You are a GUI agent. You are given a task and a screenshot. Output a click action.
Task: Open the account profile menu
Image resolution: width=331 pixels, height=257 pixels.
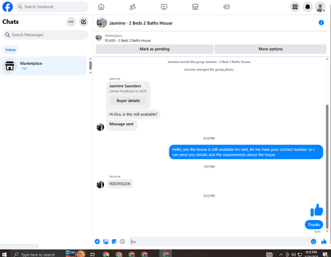pyautogui.click(x=320, y=7)
